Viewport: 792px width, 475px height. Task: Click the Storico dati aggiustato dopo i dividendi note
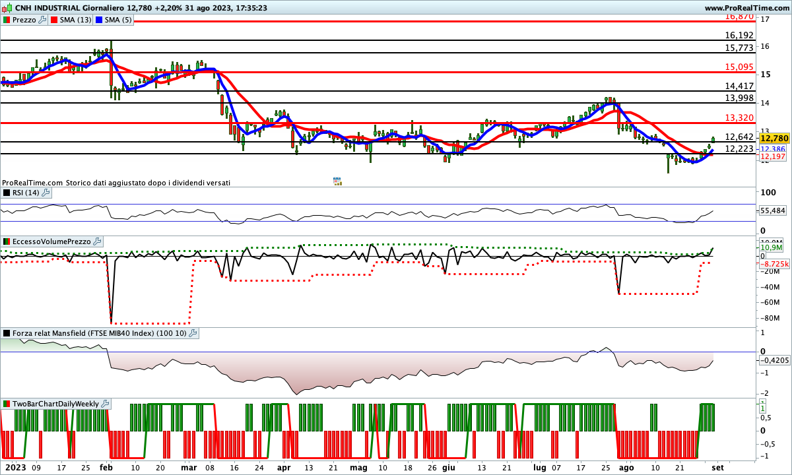click(148, 183)
